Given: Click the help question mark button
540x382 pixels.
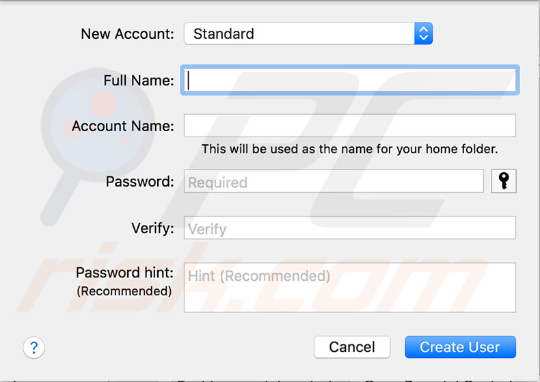Looking at the screenshot, I should tap(33, 347).
